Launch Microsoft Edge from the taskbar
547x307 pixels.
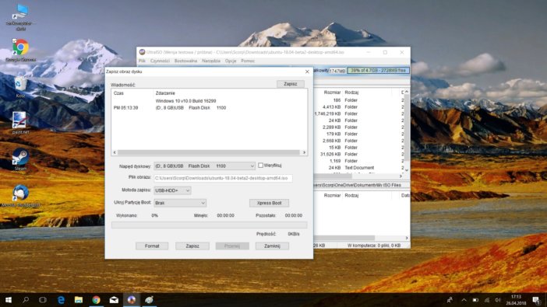pos(61,300)
